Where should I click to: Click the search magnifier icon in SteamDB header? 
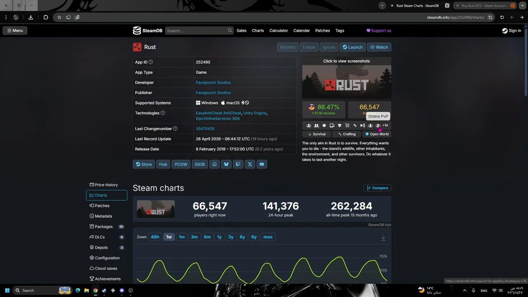click(x=230, y=31)
